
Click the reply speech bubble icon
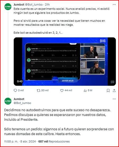(15, 90)
